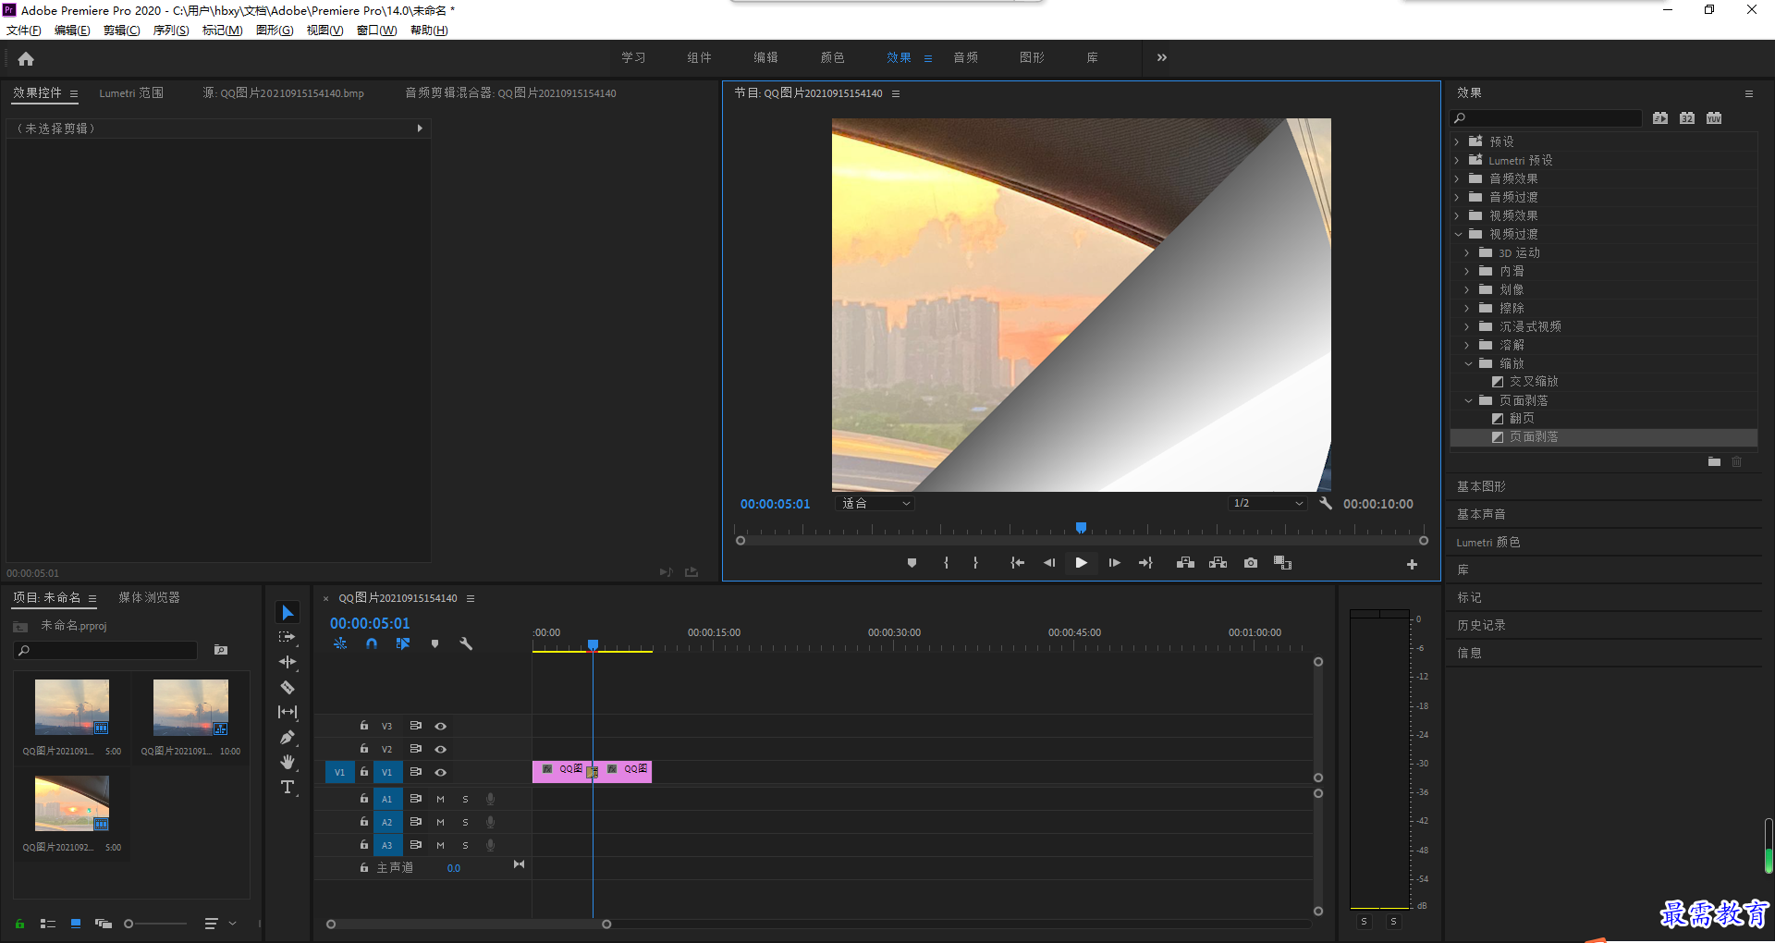The image size is (1775, 943).
Task: Select the 交叉缩放 transition
Action: point(1534,381)
